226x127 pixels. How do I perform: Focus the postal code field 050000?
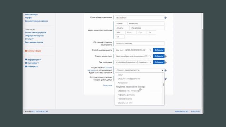[121, 24]
